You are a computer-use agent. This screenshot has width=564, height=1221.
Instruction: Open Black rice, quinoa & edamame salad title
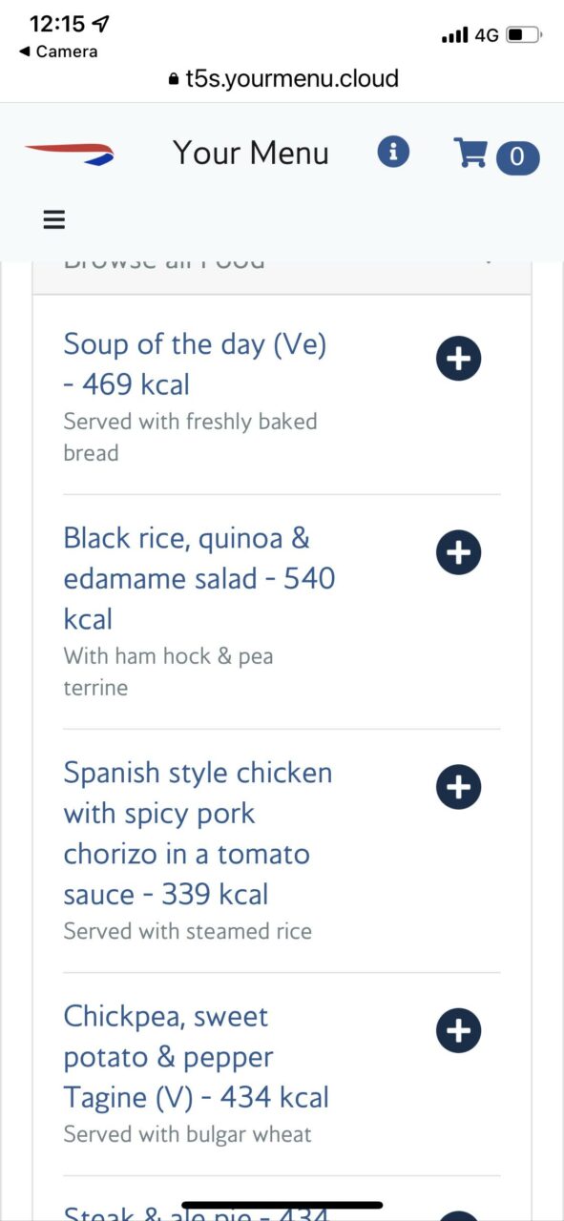click(199, 578)
